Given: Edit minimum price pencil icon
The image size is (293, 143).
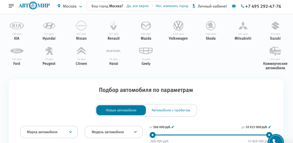Looking at the screenshot, I should (x=173, y=127).
